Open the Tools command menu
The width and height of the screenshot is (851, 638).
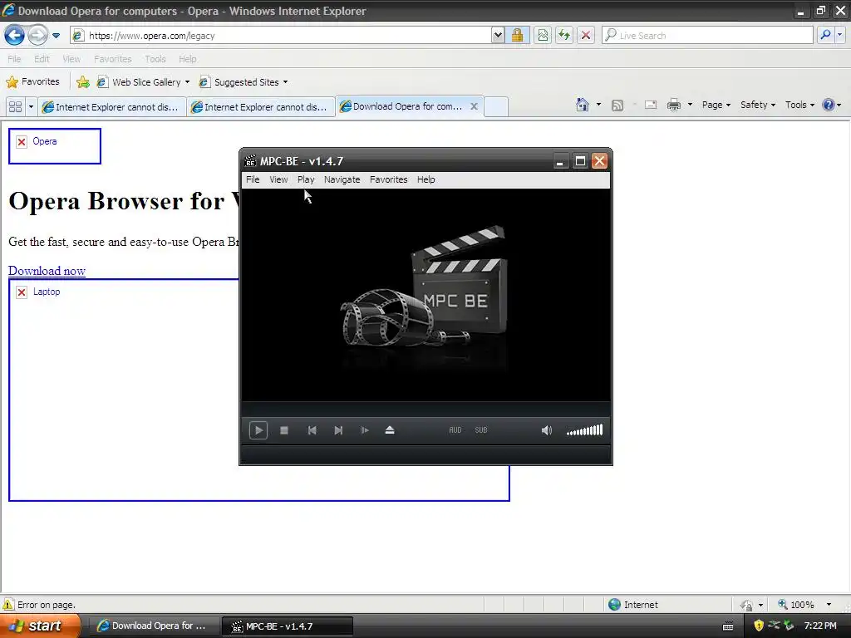tap(800, 105)
